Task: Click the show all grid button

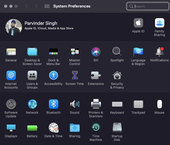Action: 47,6
